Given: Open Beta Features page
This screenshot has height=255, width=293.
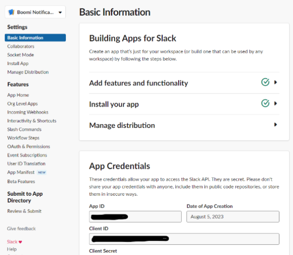Looking at the screenshot, I should [21, 182].
